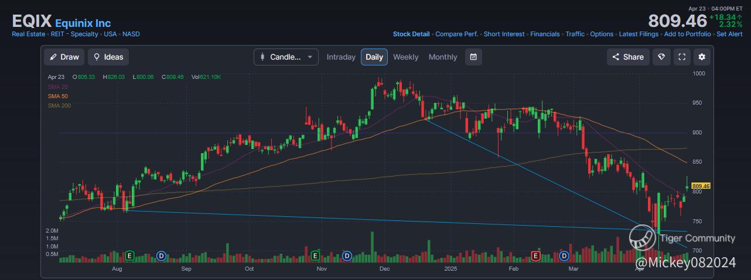This screenshot has height=280, width=751.
Task: Select the Daily timeframe tab
Action: tap(374, 57)
